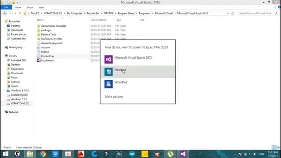The width and height of the screenshot is (281, 158).
Task: Open File Explorer from taskbar
Action: (x=30, y=154)
